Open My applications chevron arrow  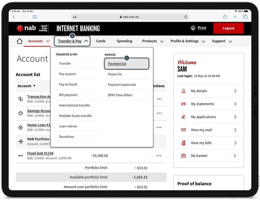tap(235, 117)
